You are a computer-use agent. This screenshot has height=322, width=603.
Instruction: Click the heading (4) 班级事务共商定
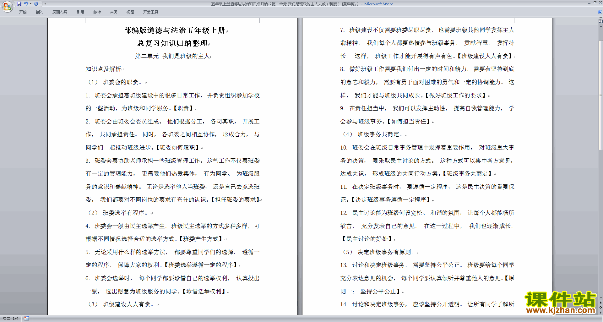[x=372, y=134]
